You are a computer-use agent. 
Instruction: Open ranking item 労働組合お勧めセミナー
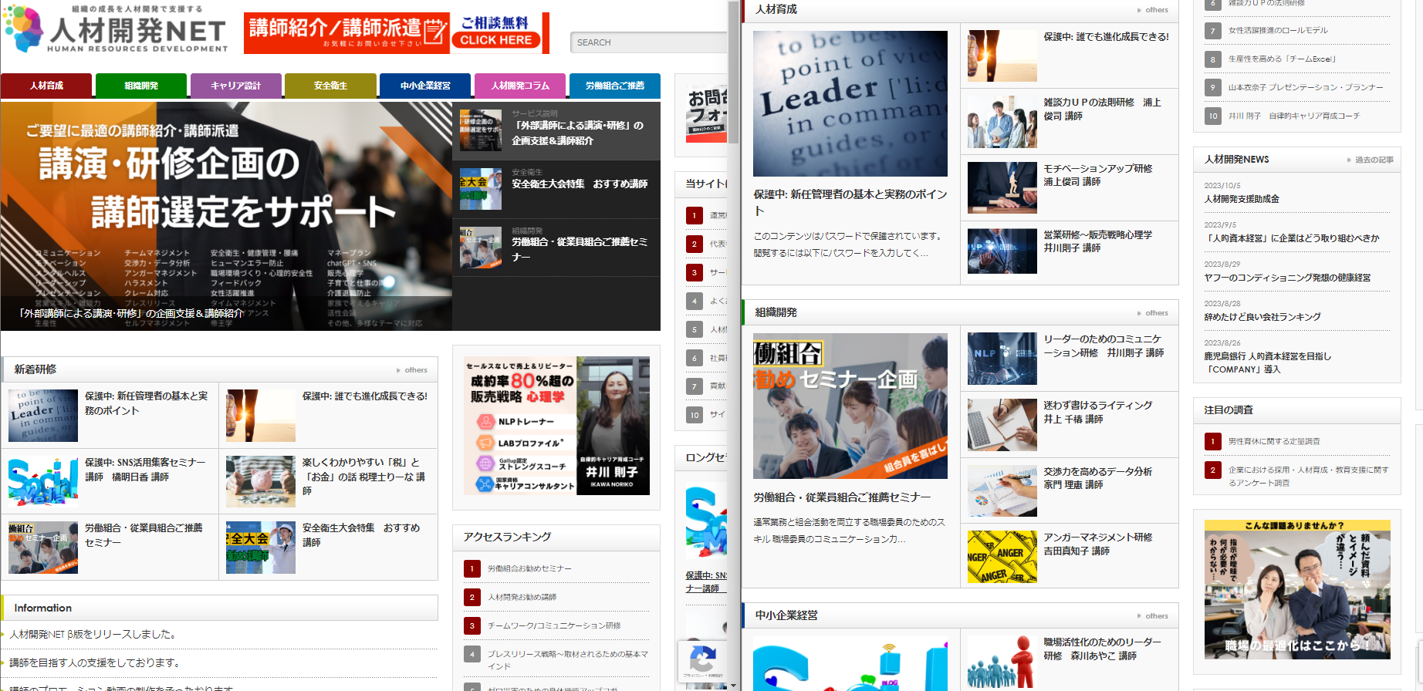click(529, 568)
